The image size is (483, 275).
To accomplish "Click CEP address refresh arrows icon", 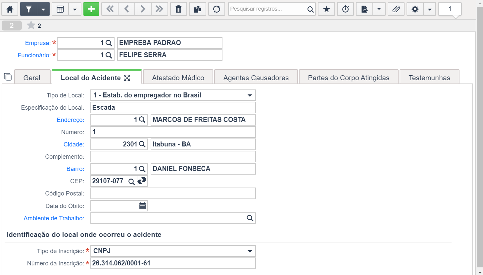I will pyautogui.click(x=142, y=181).
